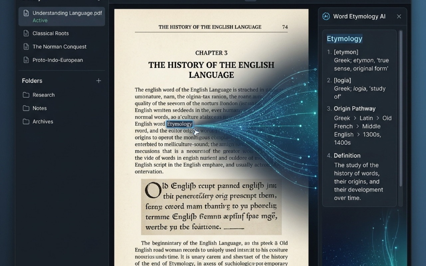Click the file icon beside Proto-Indo-European
Viewport: 426px width, 266px height.
coord(26,60)
